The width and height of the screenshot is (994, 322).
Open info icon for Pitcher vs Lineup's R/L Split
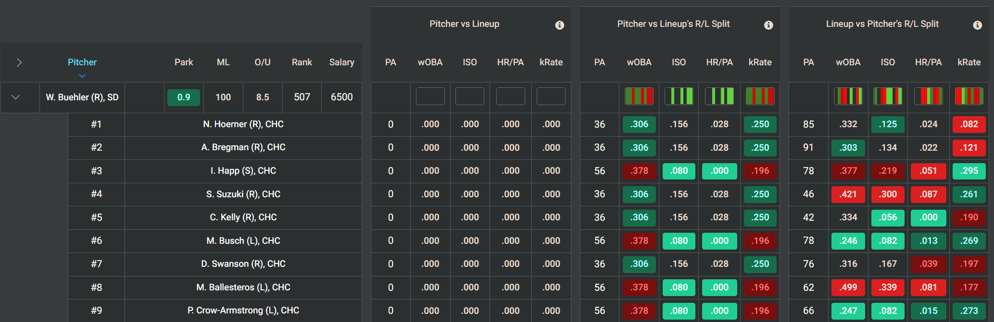768,25
